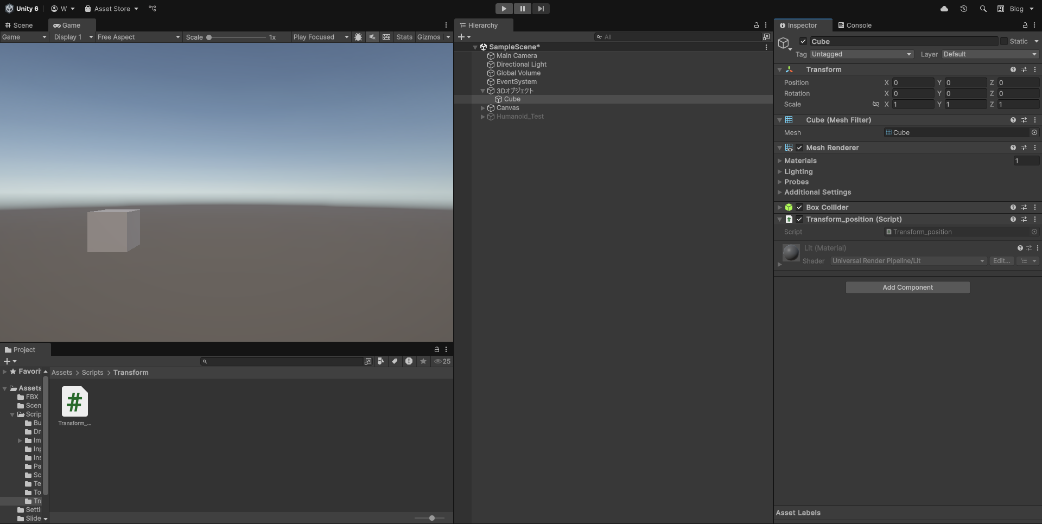Open the Tag dropdown showing Untagged
This screenshot has height=524, width=1042.
(861, 54)
